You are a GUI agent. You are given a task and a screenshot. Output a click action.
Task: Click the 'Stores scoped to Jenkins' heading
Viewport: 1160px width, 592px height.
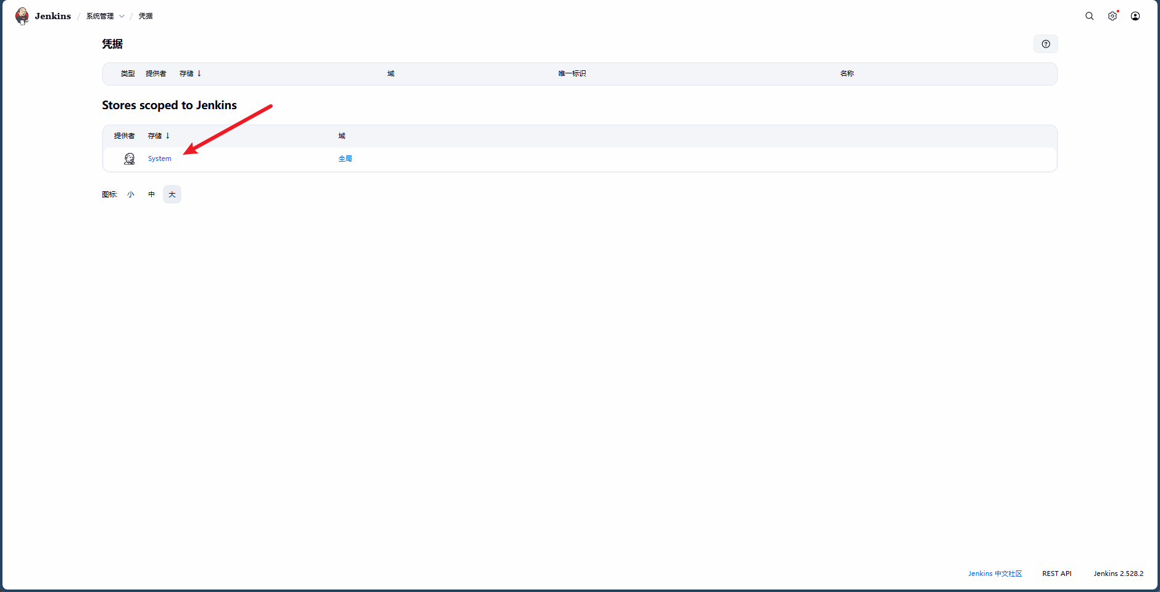[170, 105]
